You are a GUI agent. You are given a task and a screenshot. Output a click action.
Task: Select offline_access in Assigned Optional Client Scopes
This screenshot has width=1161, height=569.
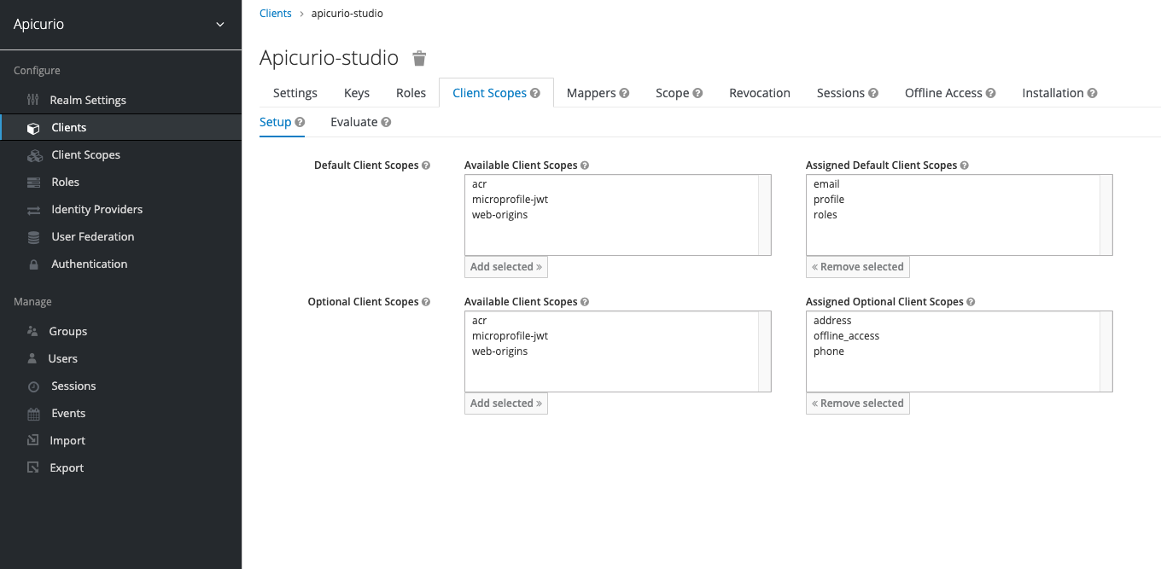953,336
